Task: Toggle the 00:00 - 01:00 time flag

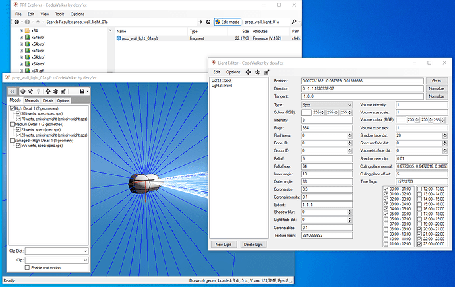Action: (x=386, y=189)
